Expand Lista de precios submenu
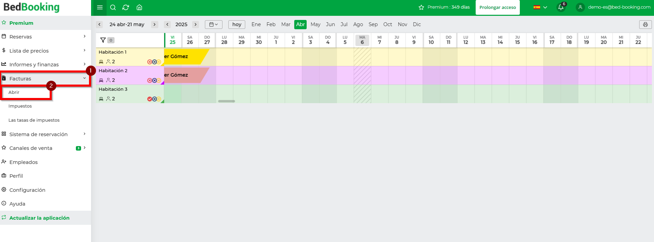The width and height of the screenshot is (654, 242). (85, 50)
